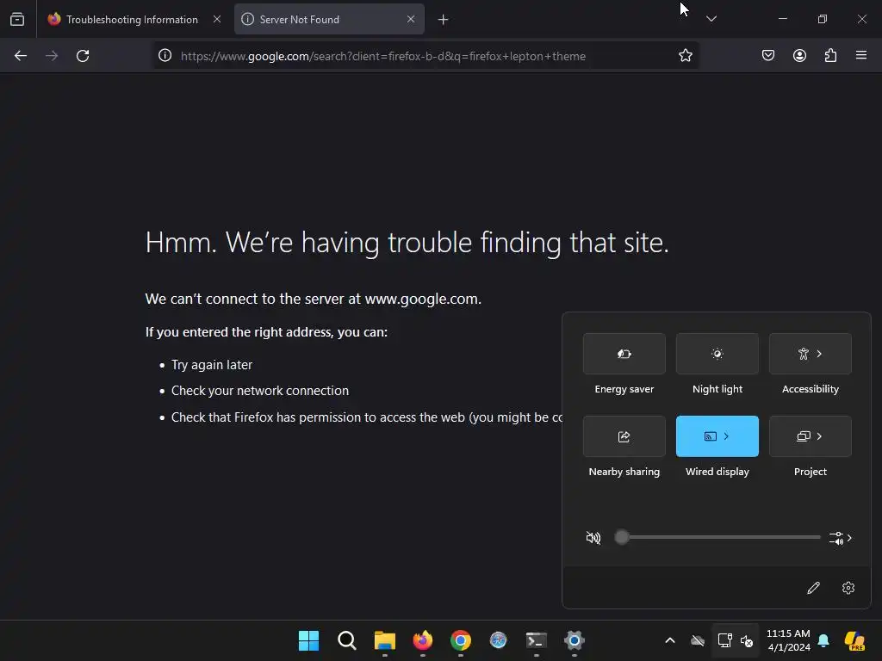Open Windows Start menu
Image resolution: width=882 pixels, height=661 pixels.
point(309,640)
